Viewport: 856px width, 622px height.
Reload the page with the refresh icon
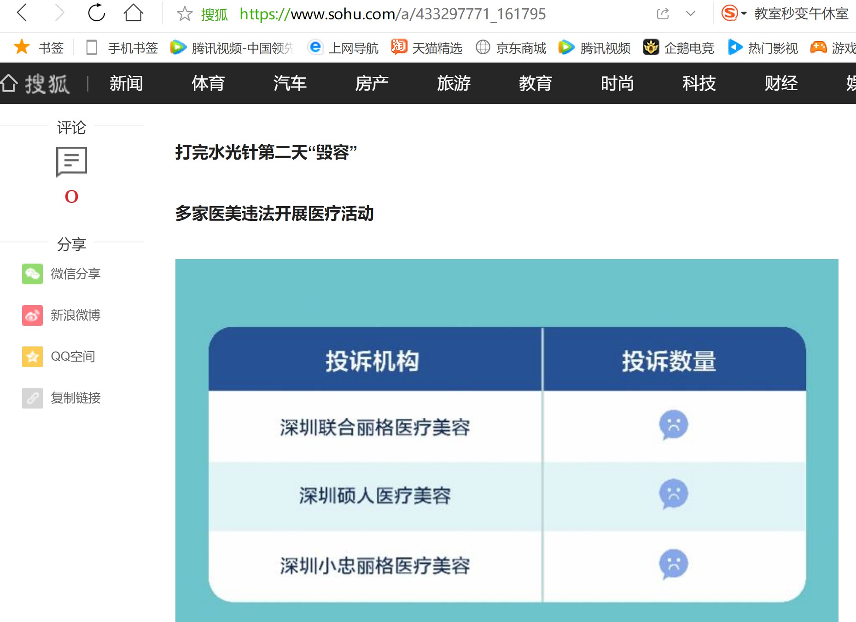point(96,13)
